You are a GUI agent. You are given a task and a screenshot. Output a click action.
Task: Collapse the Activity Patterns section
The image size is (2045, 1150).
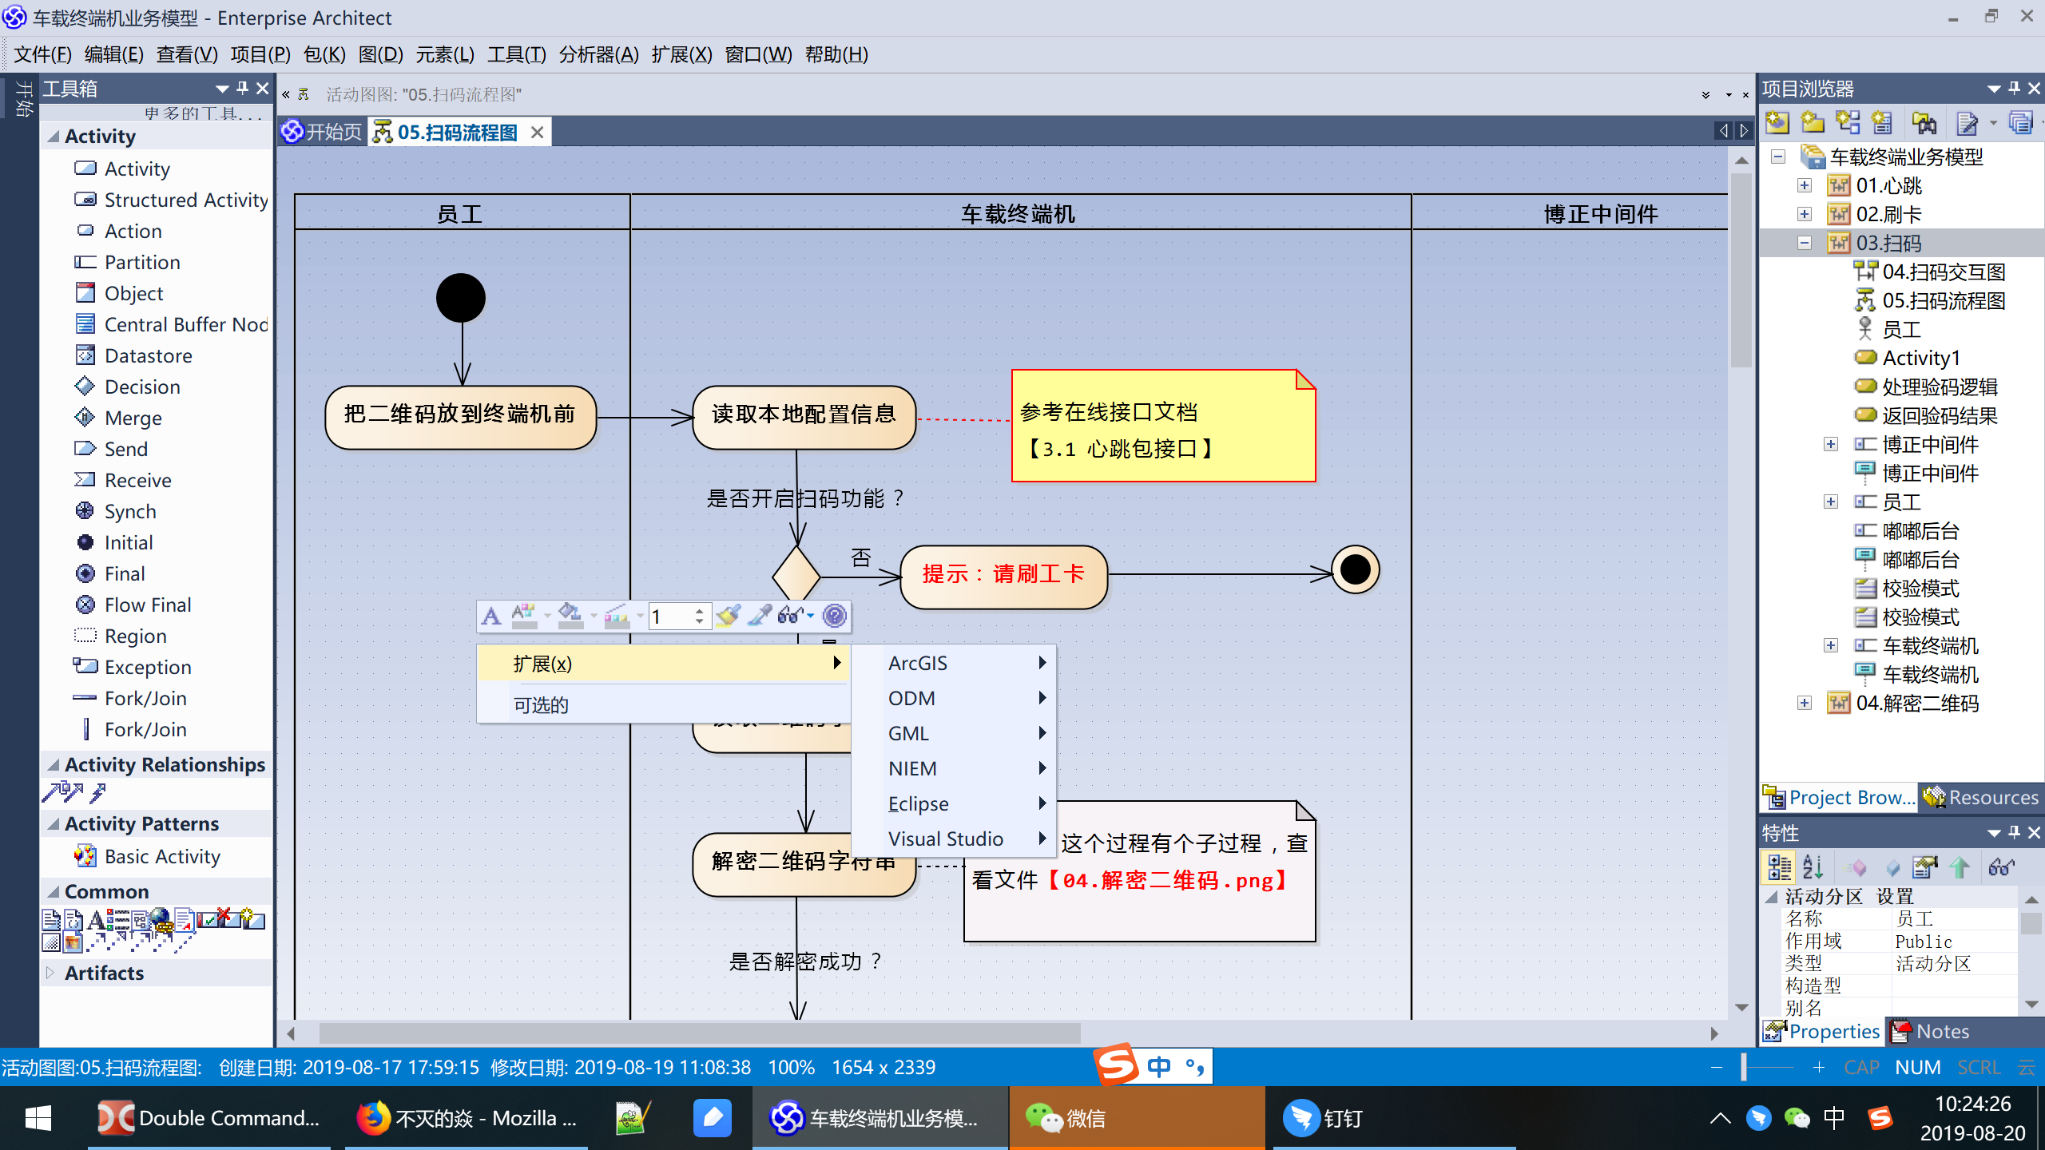coord(54,824)
